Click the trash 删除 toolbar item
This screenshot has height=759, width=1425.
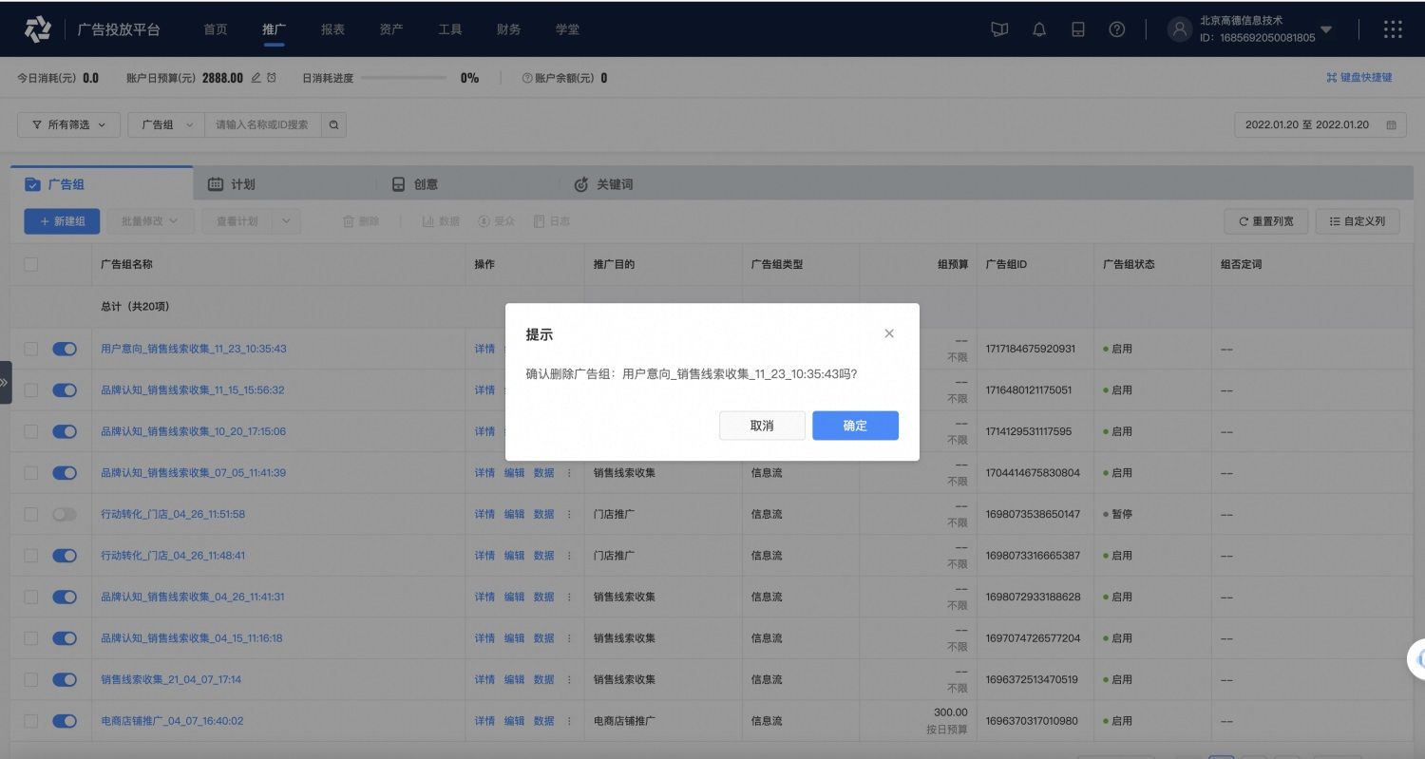click(361, 221)
